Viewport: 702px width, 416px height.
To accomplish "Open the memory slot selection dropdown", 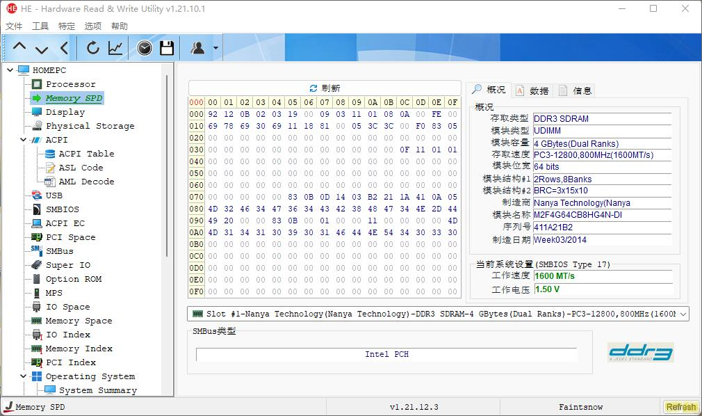I will pos(682,314).
